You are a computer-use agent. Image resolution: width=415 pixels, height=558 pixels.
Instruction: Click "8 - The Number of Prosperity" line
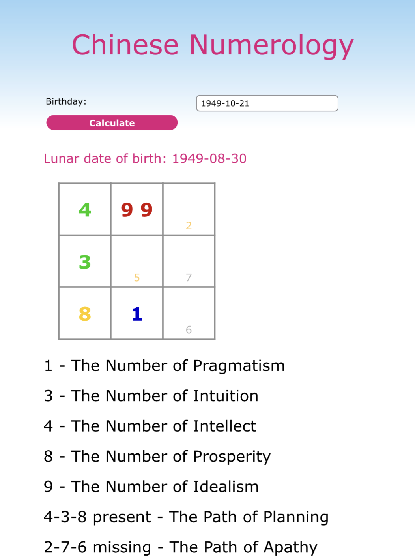(x=157, y=457)
